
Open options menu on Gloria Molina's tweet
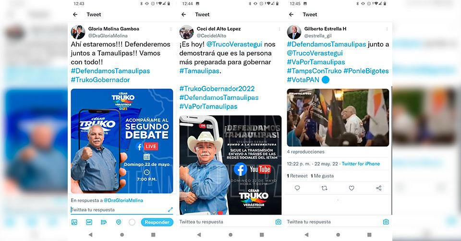point(171,29)
